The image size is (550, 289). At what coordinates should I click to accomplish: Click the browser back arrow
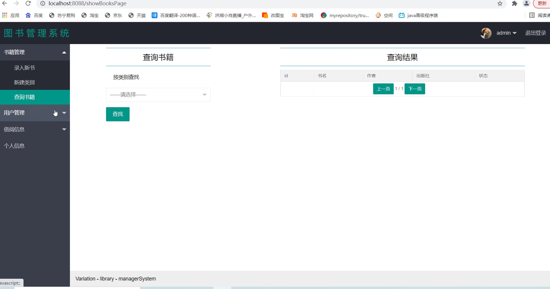[x=5, y=4]
